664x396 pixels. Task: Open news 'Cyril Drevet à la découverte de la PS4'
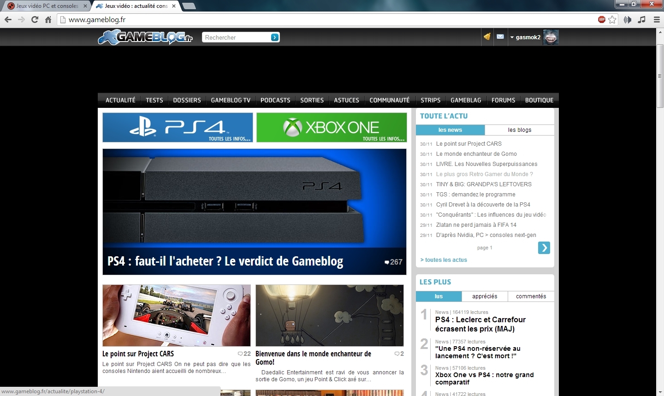pyautogui.click(x=483, y=205)
